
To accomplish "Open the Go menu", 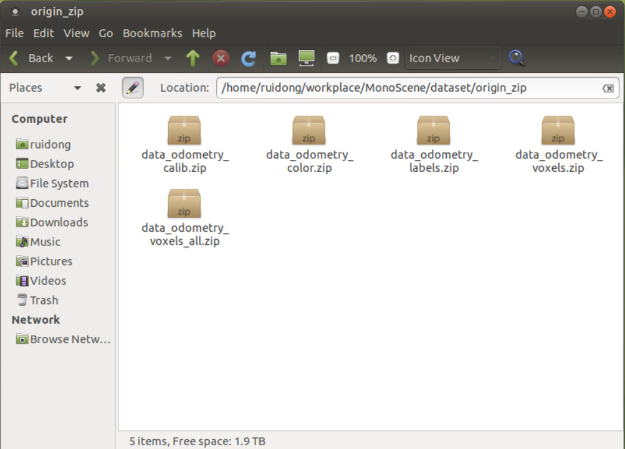I will [x=105, y=33].
